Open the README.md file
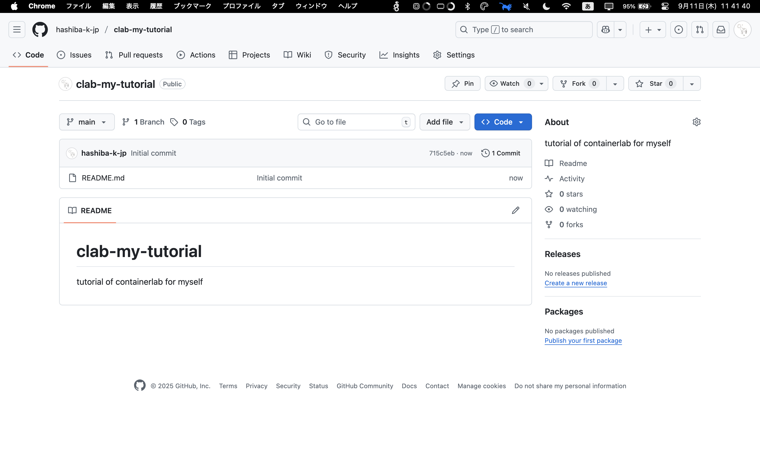 coord(103,178)
